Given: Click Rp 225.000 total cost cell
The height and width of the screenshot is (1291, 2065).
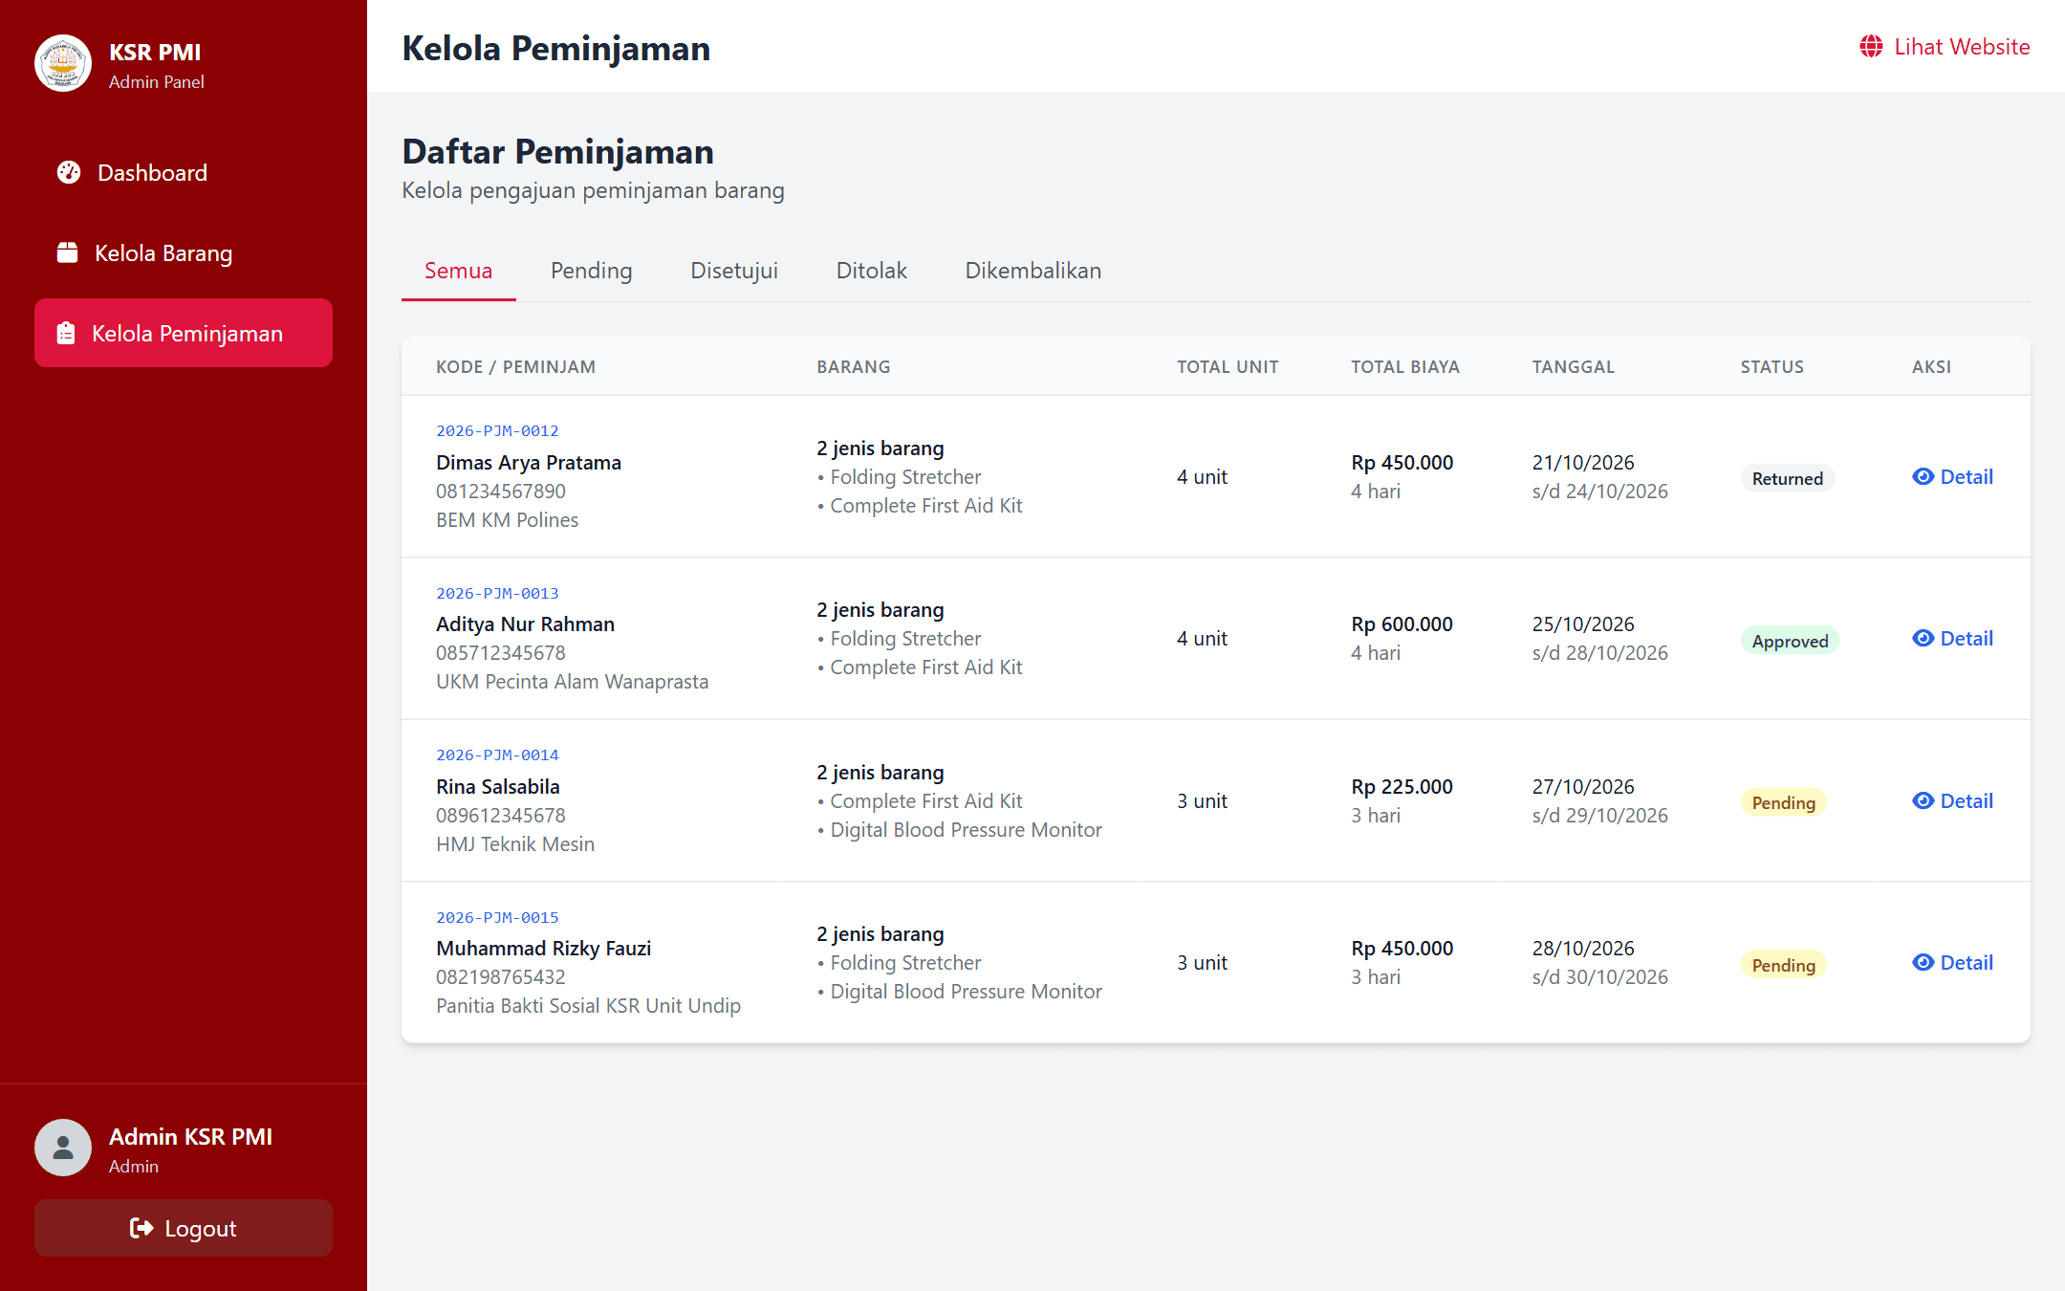Looking at the screenshot, I should (1402, 786).
